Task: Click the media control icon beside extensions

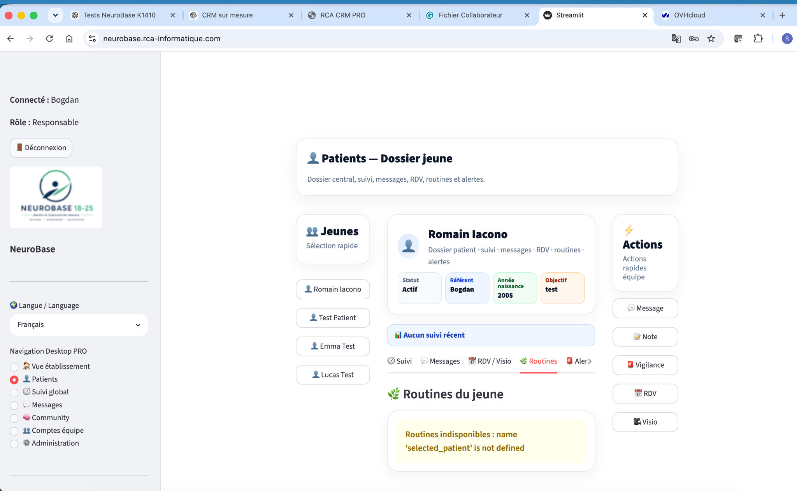Action: tap(738, 39)
